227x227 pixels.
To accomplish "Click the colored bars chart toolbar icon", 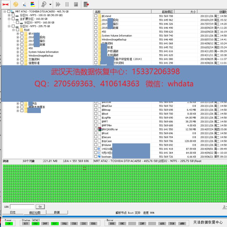I will pos(33,4).
